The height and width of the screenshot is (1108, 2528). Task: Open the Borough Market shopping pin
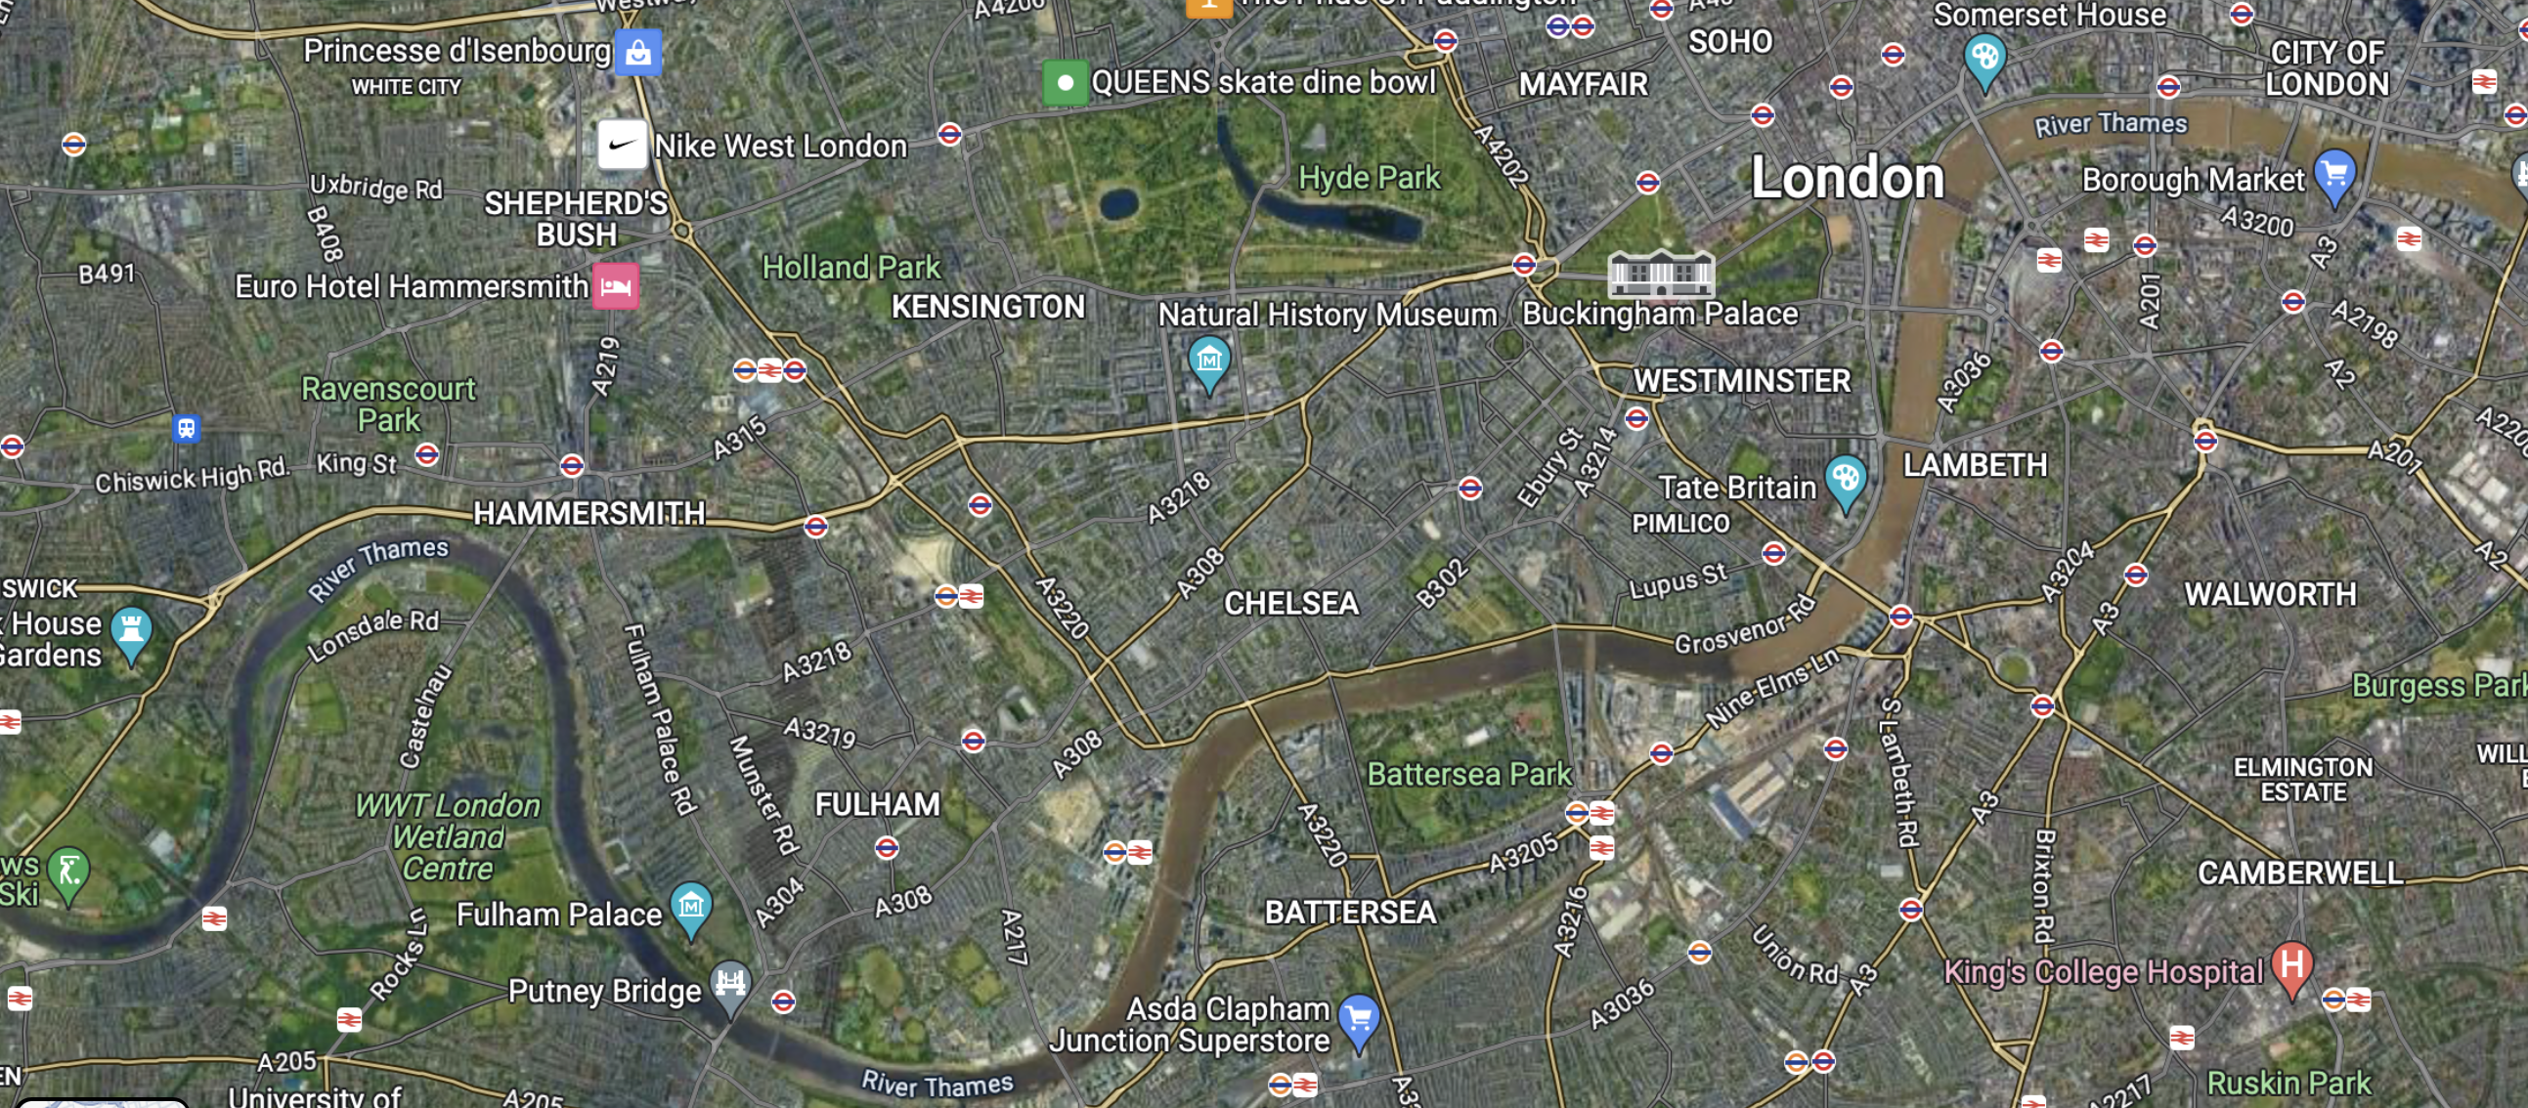coord(2333,177)
